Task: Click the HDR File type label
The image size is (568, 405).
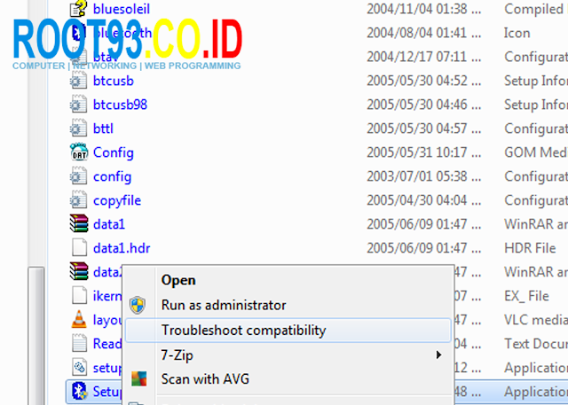Action: tap(530, 248)
